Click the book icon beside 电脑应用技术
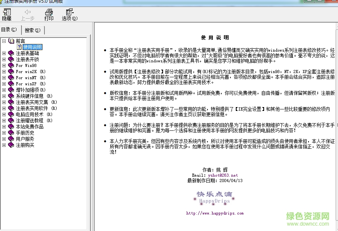This screenshot has width=338, height=231. point(10,114)
